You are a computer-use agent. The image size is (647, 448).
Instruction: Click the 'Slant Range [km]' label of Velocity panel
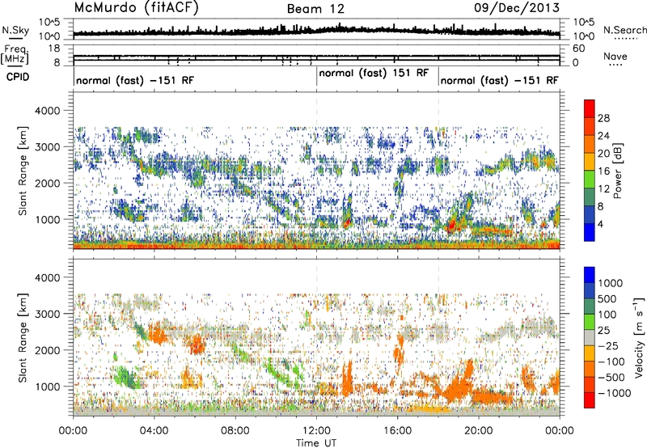pos(23,337)
